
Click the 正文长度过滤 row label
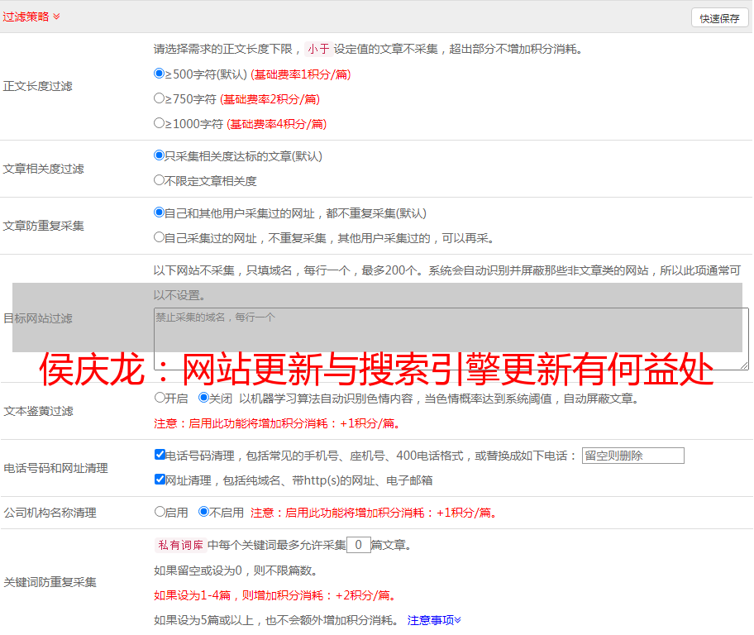[x=37, y=86]
